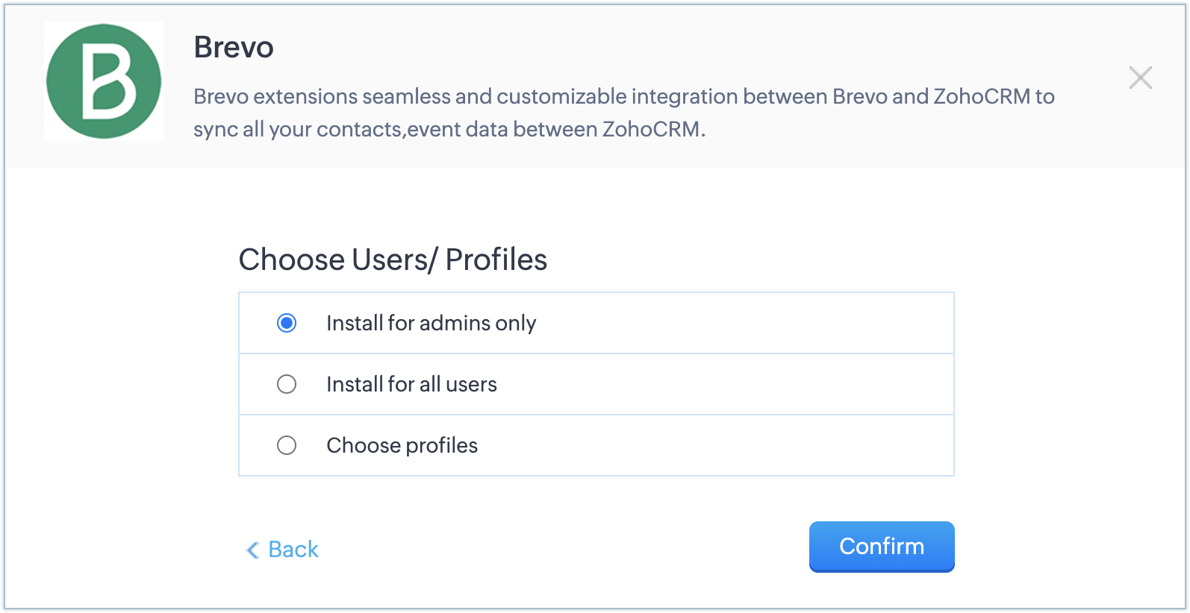Click the "Choose Users/ Profiles" heading
This screenshot has height=613, width=1190.
[393, 260]
